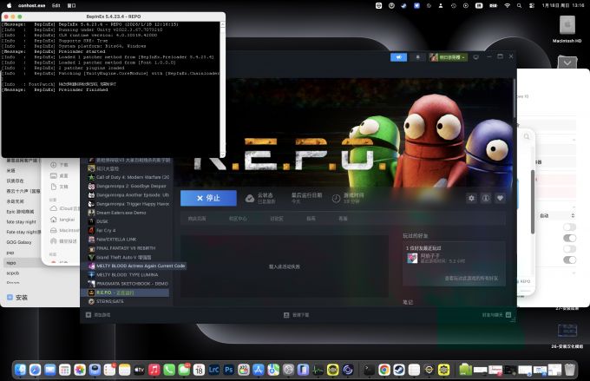
Task: Add R.E.P.O. to favorites heart icon
Action: (500, 198)
